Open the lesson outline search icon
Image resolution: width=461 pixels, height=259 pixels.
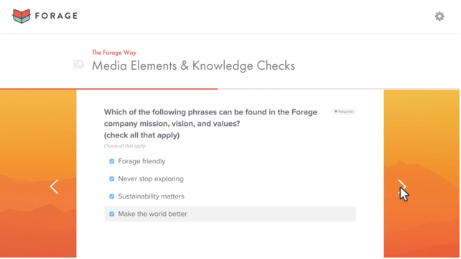click(x=79, y=64)
